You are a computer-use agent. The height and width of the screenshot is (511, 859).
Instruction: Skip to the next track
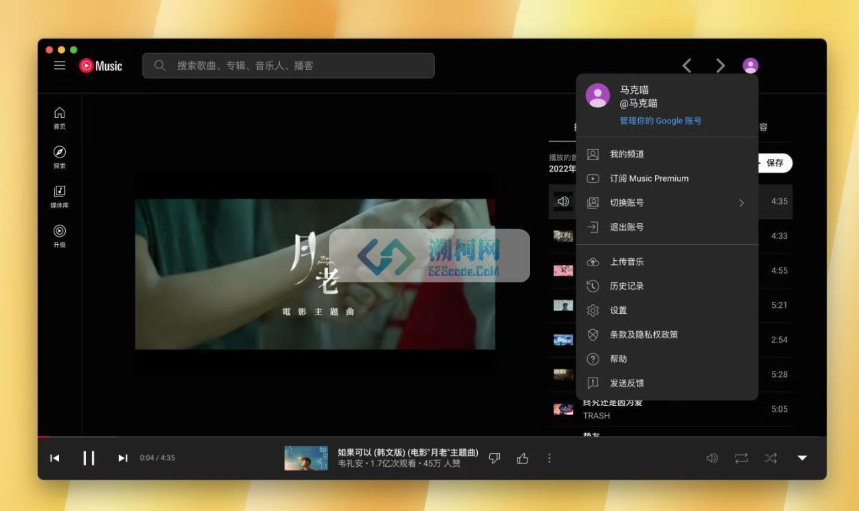[x=123, y=458]
